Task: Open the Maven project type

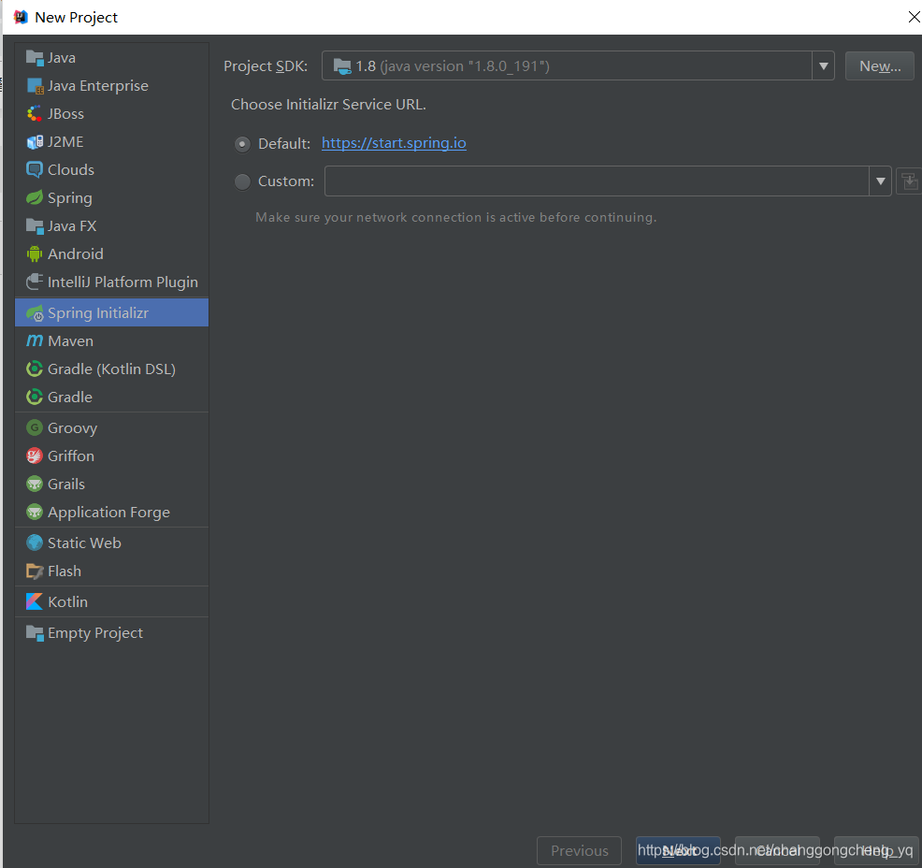Action: tap(111, 341)
